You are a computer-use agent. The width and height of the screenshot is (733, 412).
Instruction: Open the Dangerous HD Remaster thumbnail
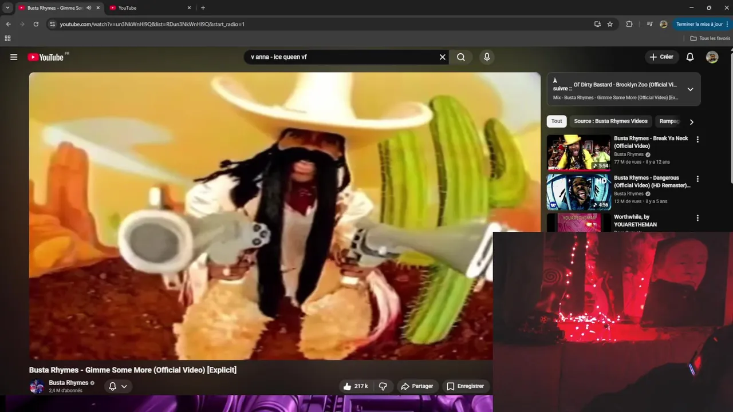(578, 192)
